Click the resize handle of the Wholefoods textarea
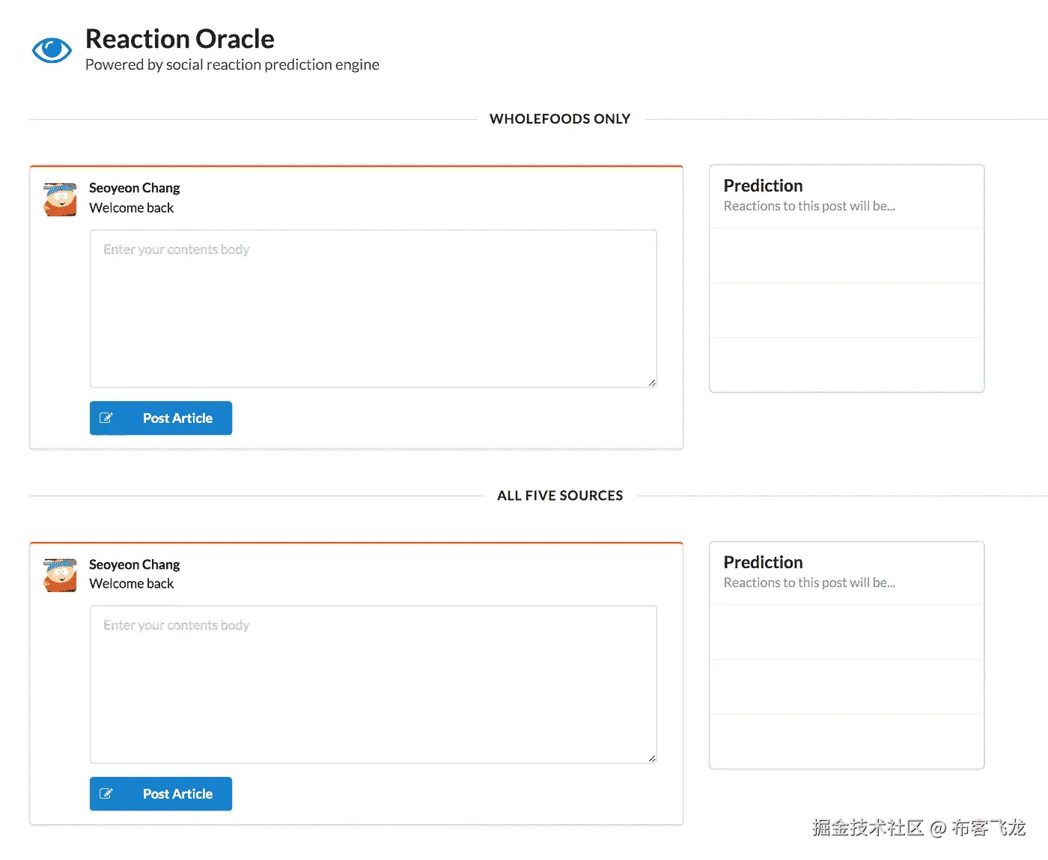The width and height of the screenshot is (1048, 860). tap(652, 382)
